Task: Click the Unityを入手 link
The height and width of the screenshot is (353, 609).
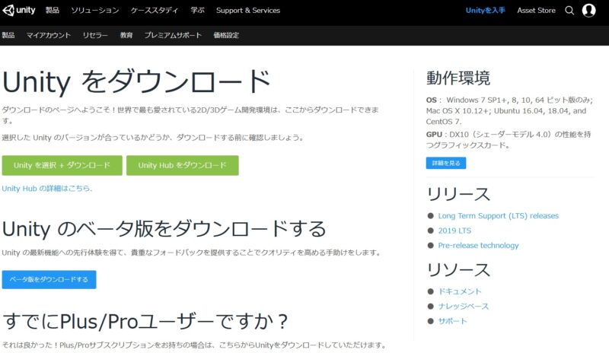Action: (x=485, y=11)
